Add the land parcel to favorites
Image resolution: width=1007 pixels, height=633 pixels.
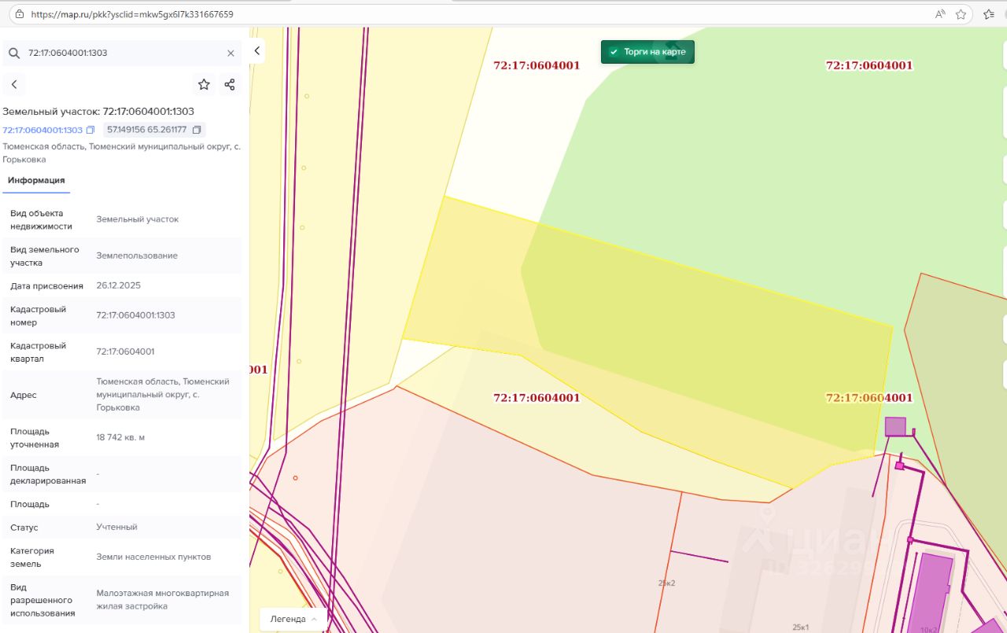pyautogui.click(x=204, y=85)
